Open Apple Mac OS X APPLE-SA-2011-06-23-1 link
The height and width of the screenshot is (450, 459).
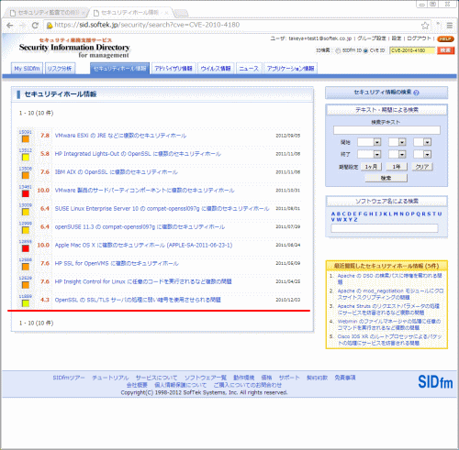click(143, 246)
